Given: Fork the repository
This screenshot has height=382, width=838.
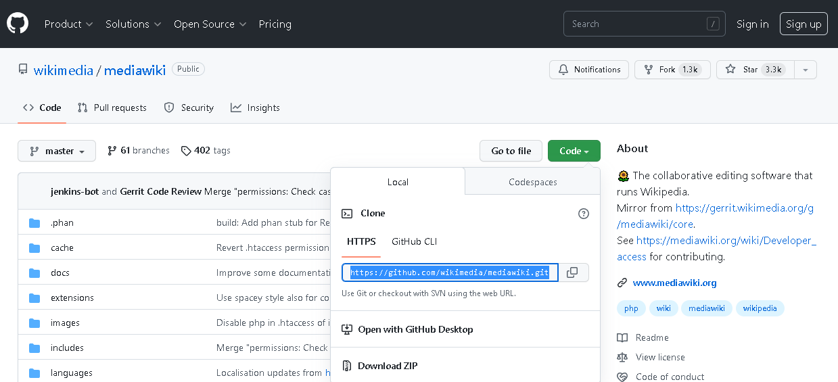Looking at the screenshot, I should pos(672,70).
